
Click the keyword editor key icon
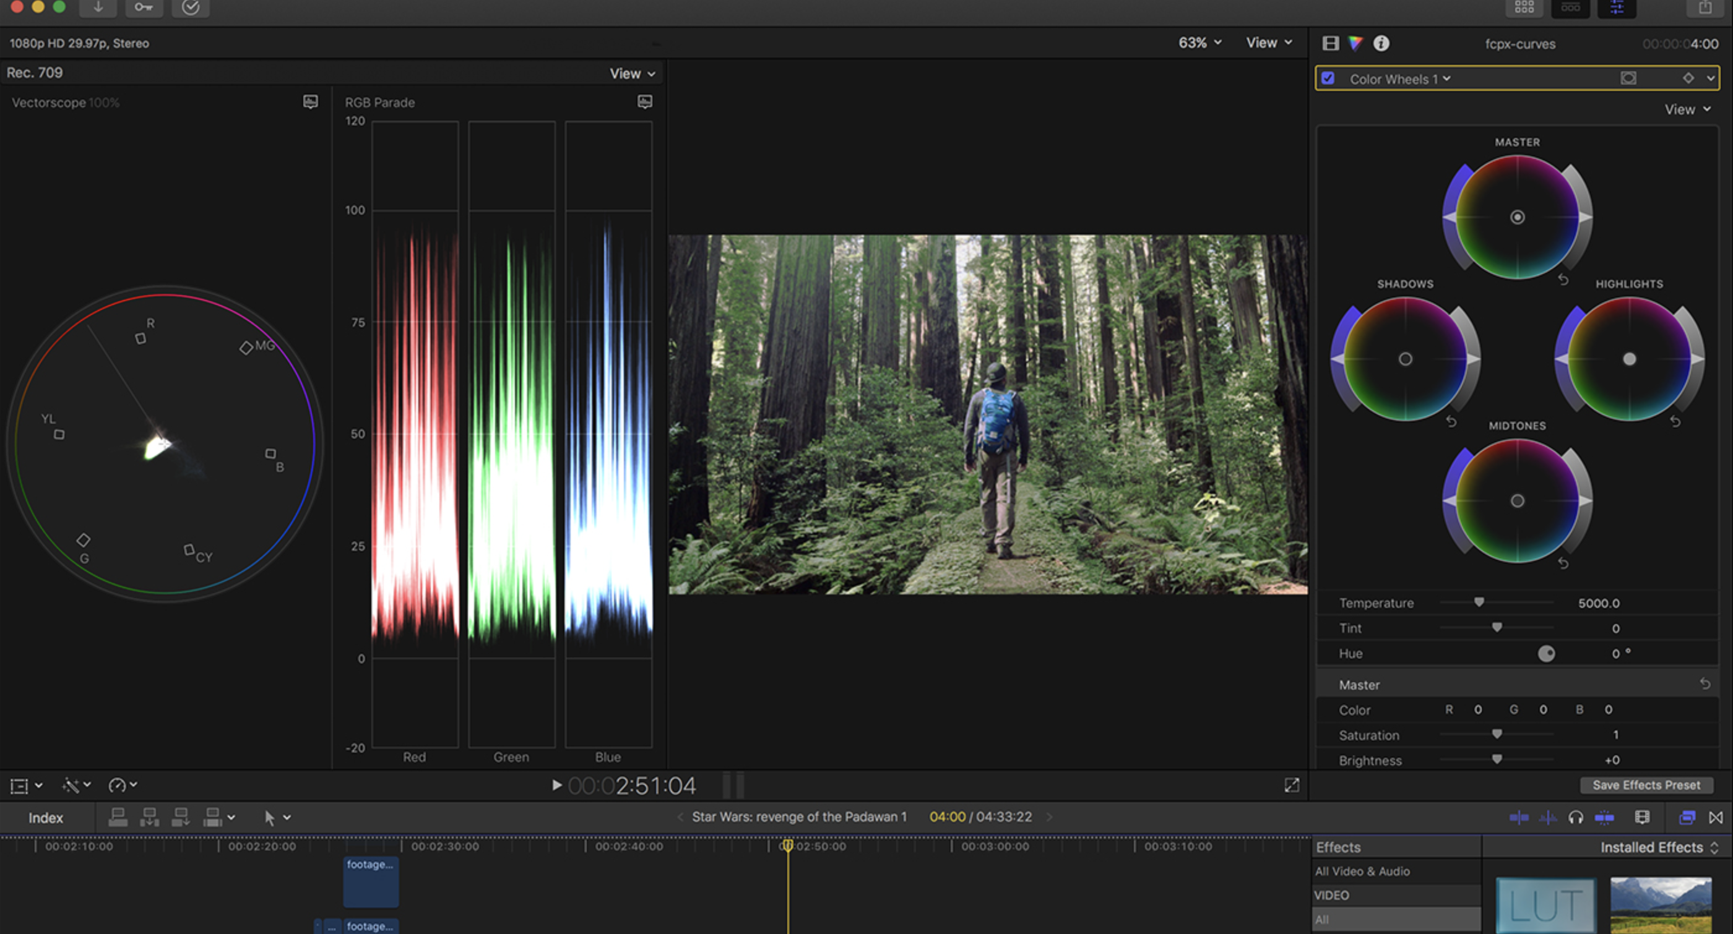(x=144, y=7)
